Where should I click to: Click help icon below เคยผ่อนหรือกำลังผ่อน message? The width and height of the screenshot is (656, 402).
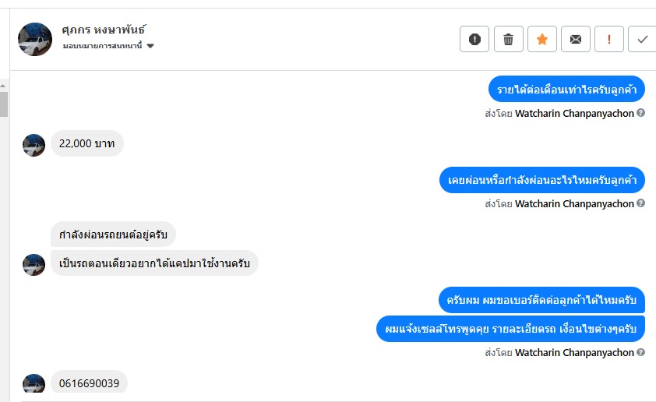pos(640,203)
